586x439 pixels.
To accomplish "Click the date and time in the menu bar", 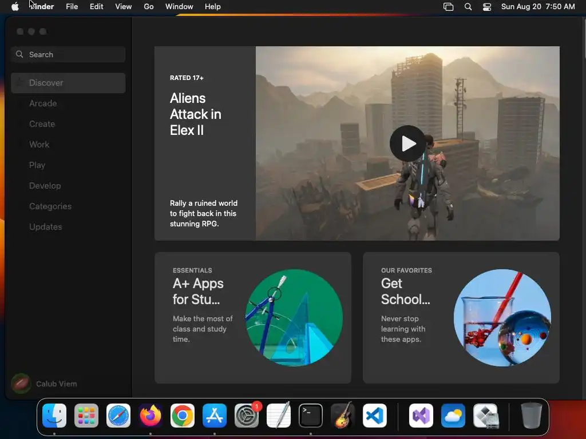I will pyautogui.click(x=538, y=7).
